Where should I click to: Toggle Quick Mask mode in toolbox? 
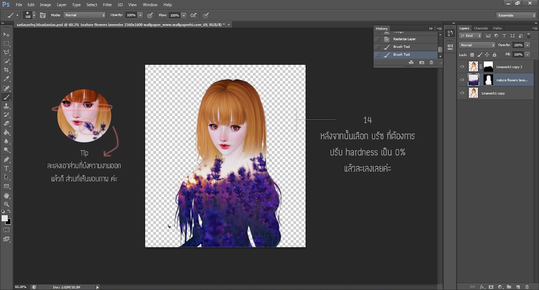[6, 230]
